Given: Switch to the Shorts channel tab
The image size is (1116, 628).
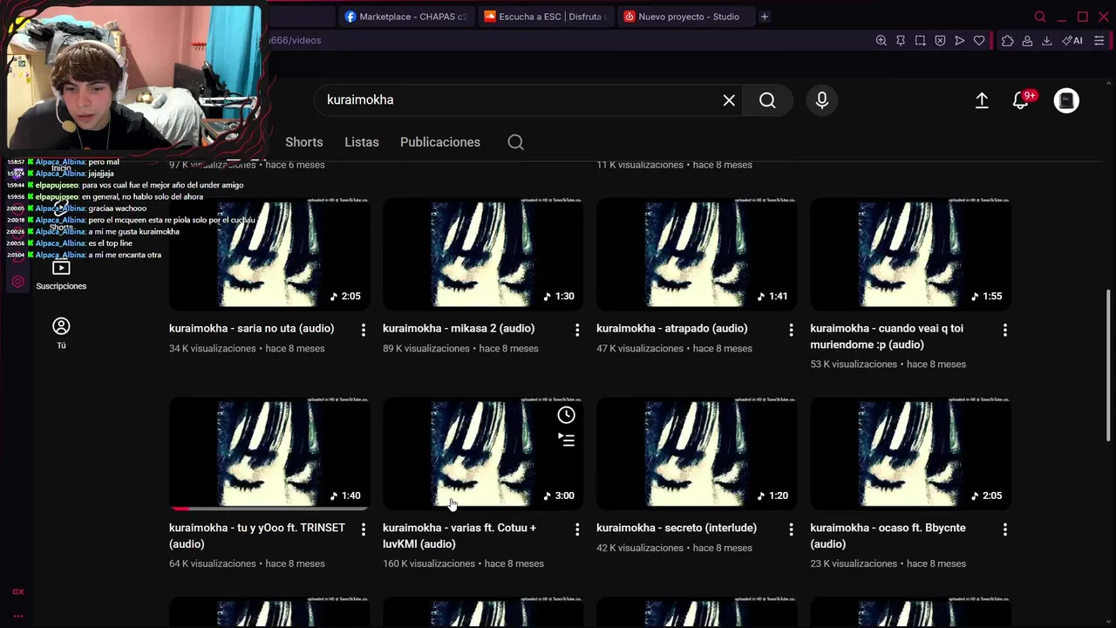Looking at the screenshot, I should coord(304,142).
